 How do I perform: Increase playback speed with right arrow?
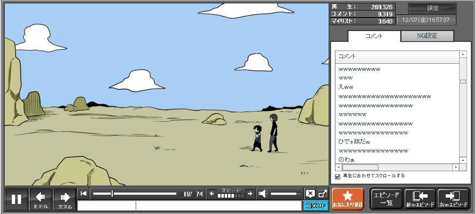click(x=250, y=193)
